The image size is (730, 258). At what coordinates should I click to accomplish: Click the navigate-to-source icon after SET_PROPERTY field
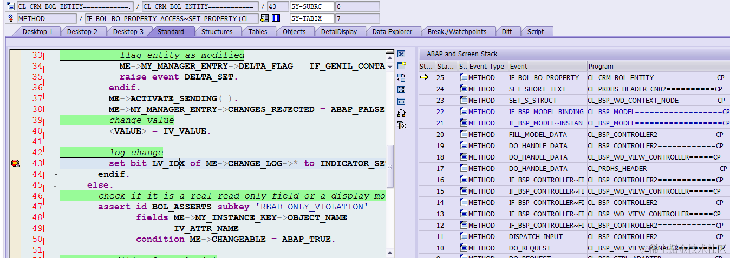click(264, 18)
